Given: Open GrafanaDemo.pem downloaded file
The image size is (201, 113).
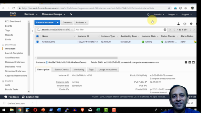Looking at the screenshot, I should click(16, 103).
